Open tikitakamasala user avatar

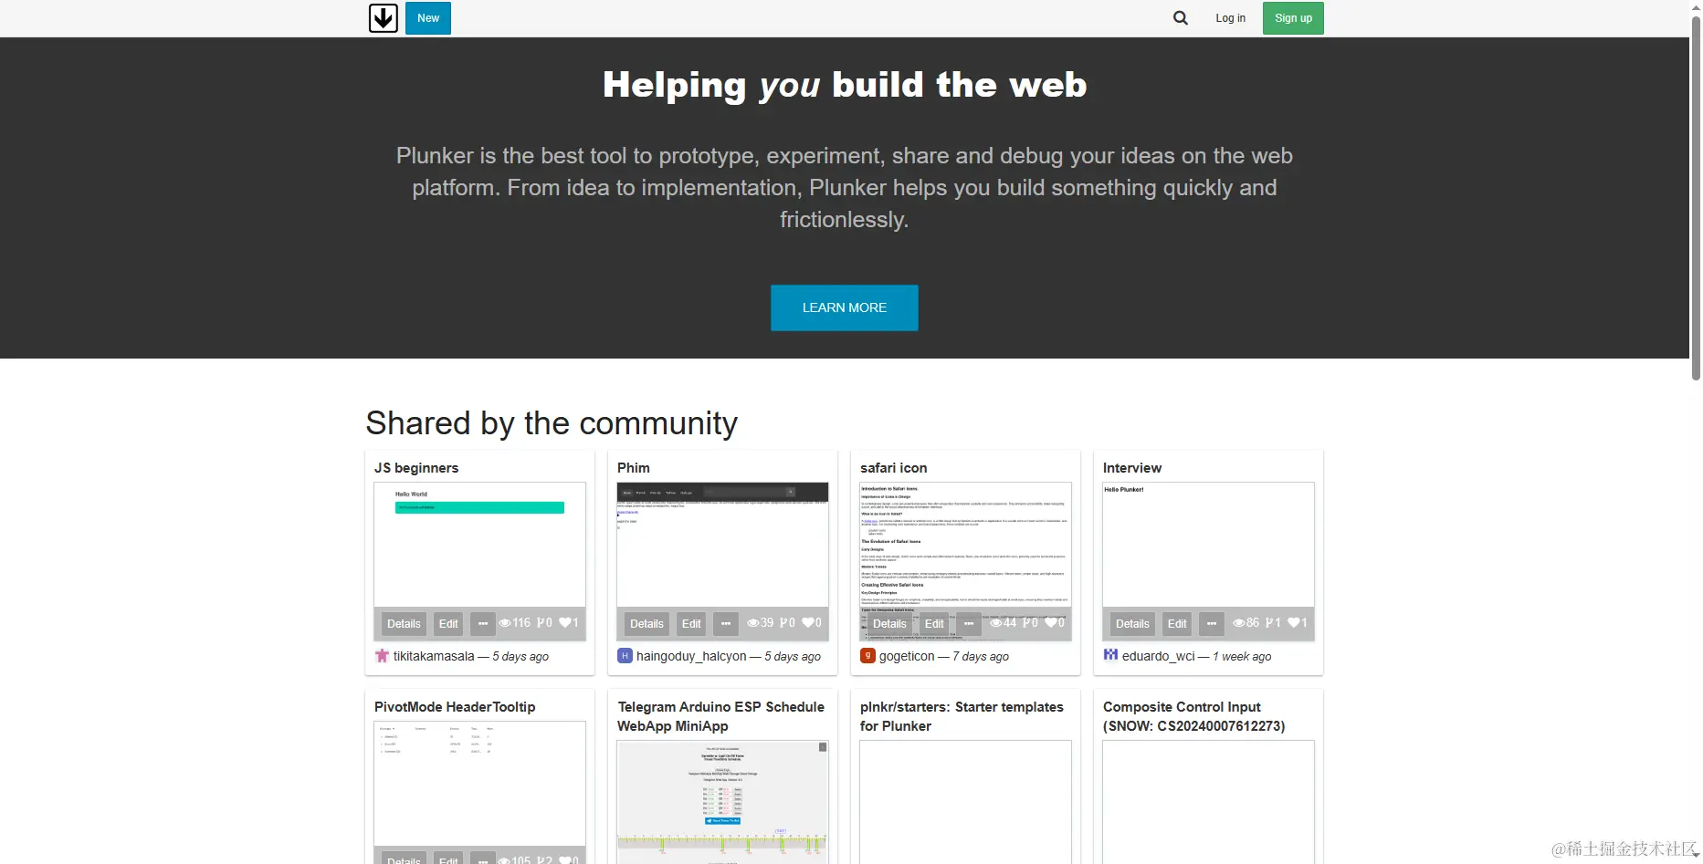382,655
